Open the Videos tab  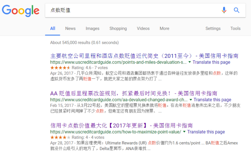coord(143,28)
